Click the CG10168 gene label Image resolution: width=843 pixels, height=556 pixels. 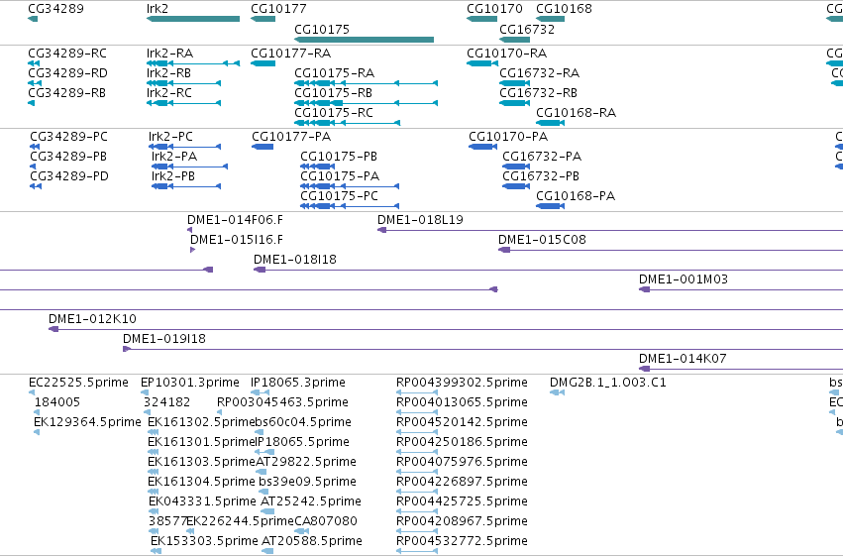point(564,9)
